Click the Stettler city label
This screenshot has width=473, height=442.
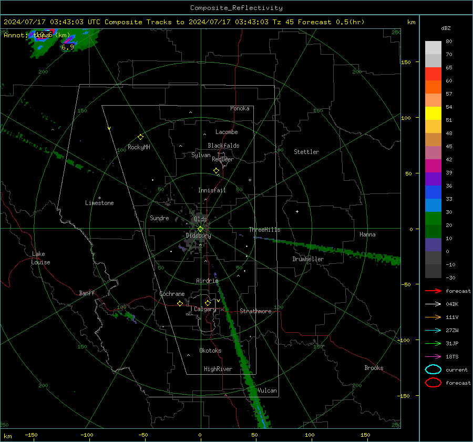coord(306,152)
